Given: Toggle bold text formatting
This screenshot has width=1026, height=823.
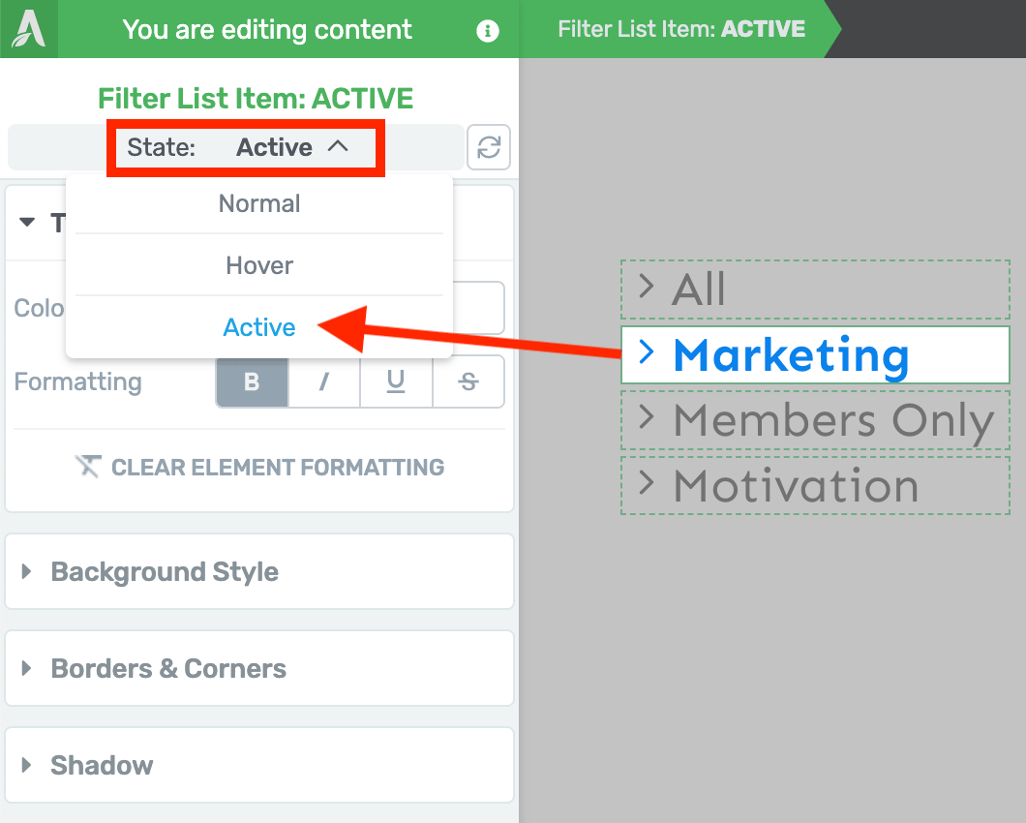Looking at the screenshot, I should click(251, 381).
